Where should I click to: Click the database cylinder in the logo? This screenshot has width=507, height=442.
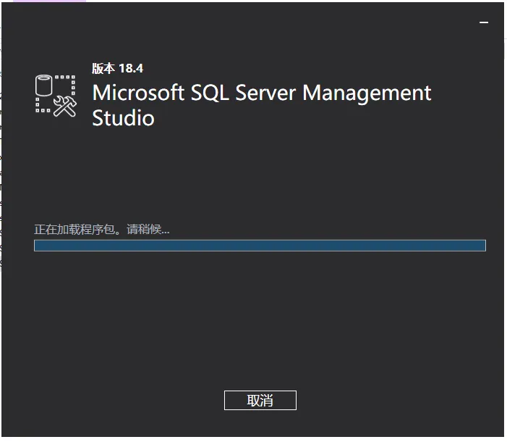[45, 85]
